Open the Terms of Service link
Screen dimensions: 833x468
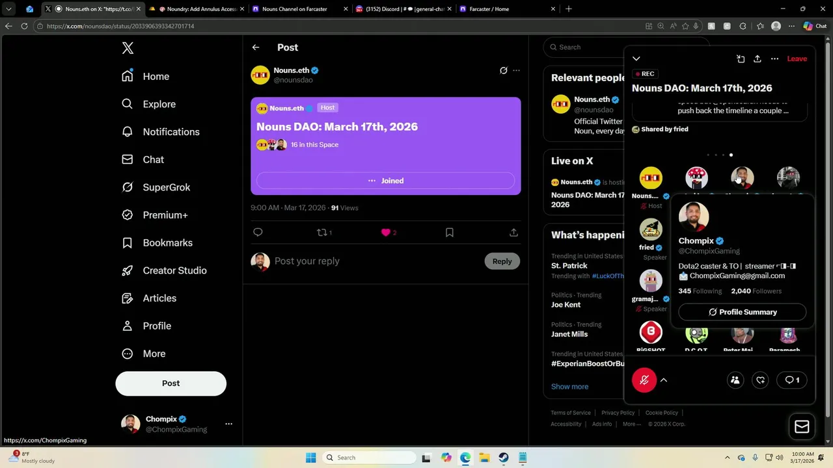click(x=571, y=413)
